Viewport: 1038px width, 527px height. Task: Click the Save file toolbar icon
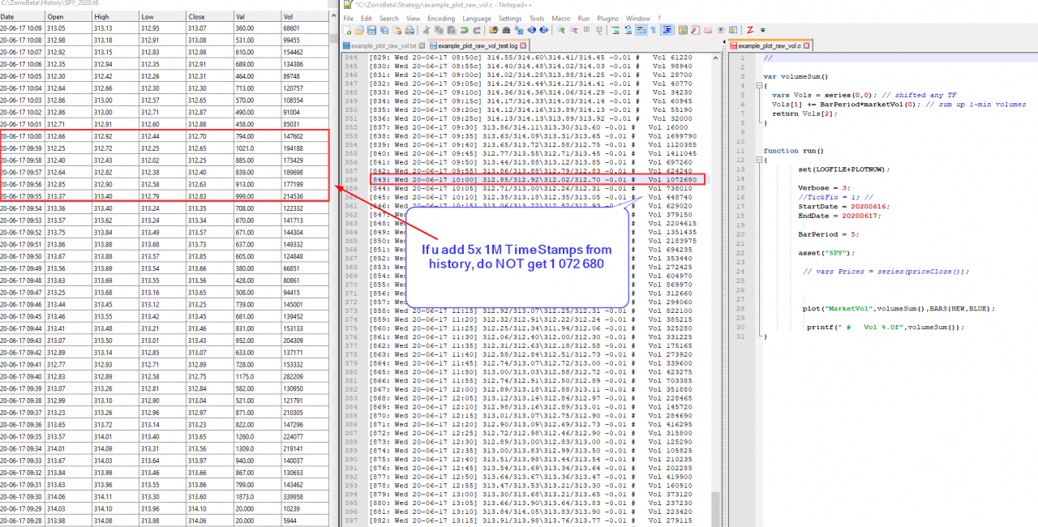pos(372,30)
